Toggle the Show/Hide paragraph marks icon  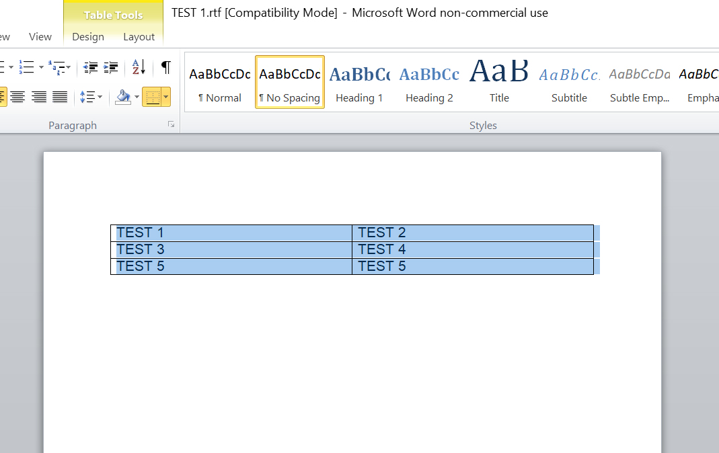point(165,68)
